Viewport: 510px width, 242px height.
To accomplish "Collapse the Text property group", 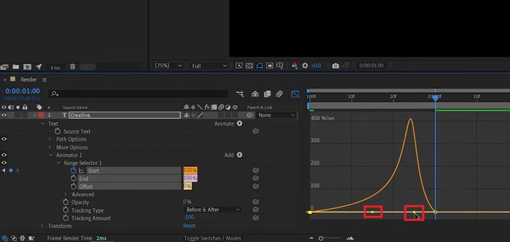I will pos(43,124).
